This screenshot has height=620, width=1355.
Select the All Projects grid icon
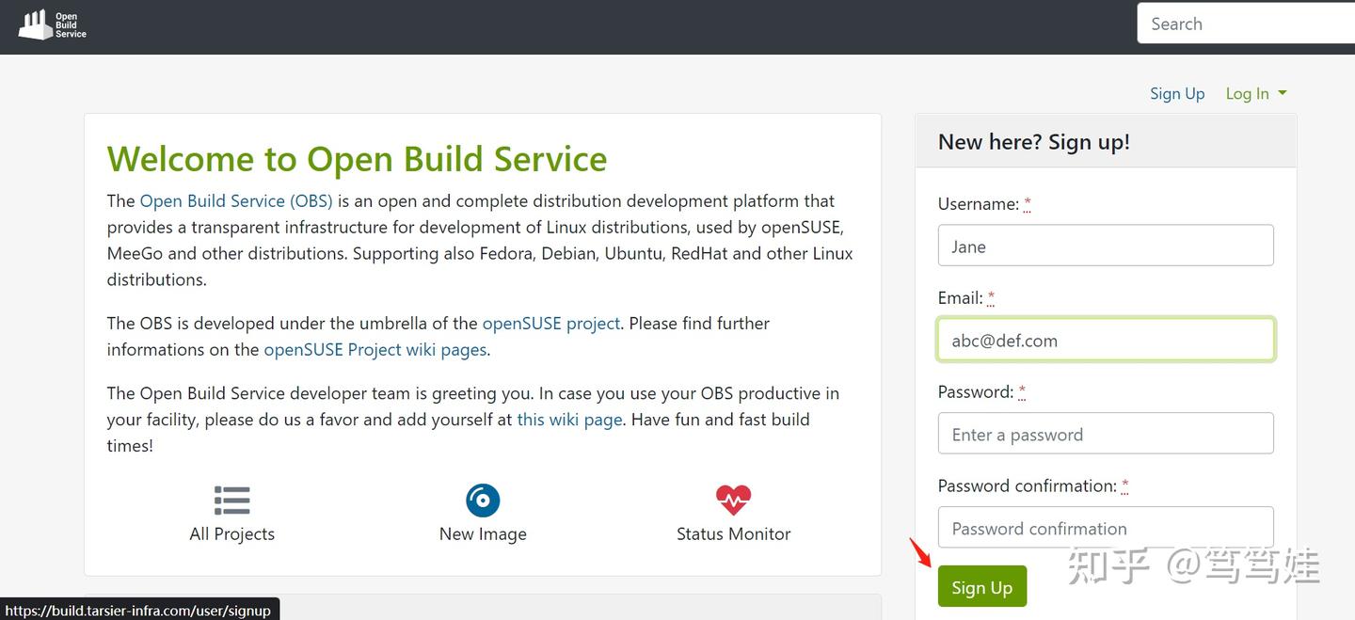[x=231, y=500]
